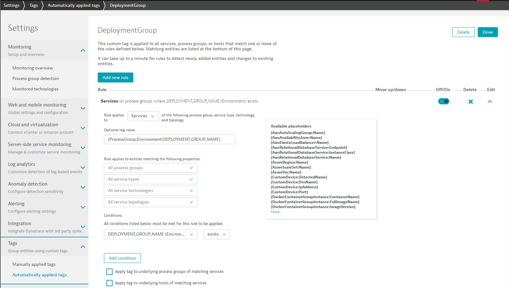
Task: Open Process group detection page
Action: click(x=36, y=78)
